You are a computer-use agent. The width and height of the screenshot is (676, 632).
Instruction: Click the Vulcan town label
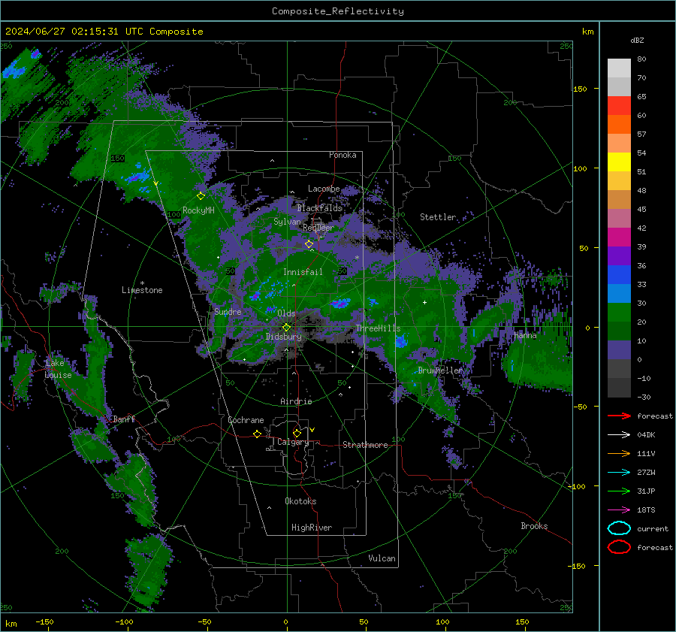(x=382, y=558)
